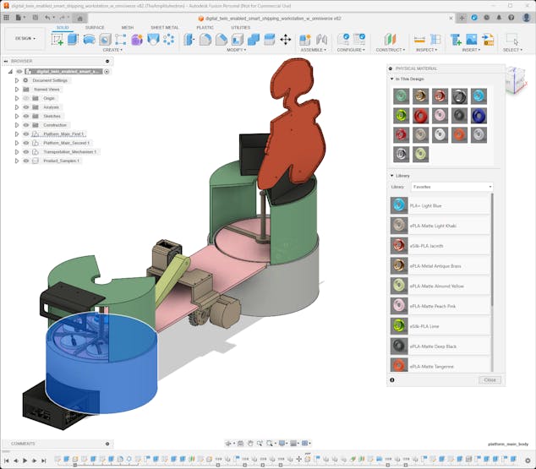Click the timeline Play button
536x469 pixels.
coord(25,461)
